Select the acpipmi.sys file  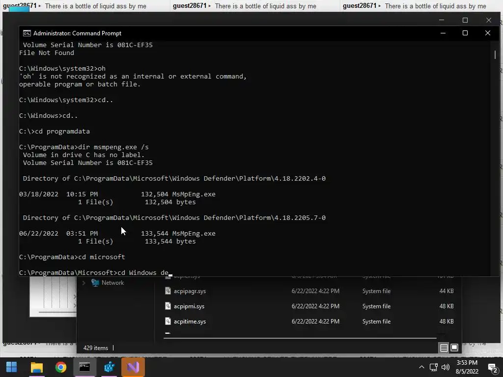pyautogui.click(x=189, y=306)
